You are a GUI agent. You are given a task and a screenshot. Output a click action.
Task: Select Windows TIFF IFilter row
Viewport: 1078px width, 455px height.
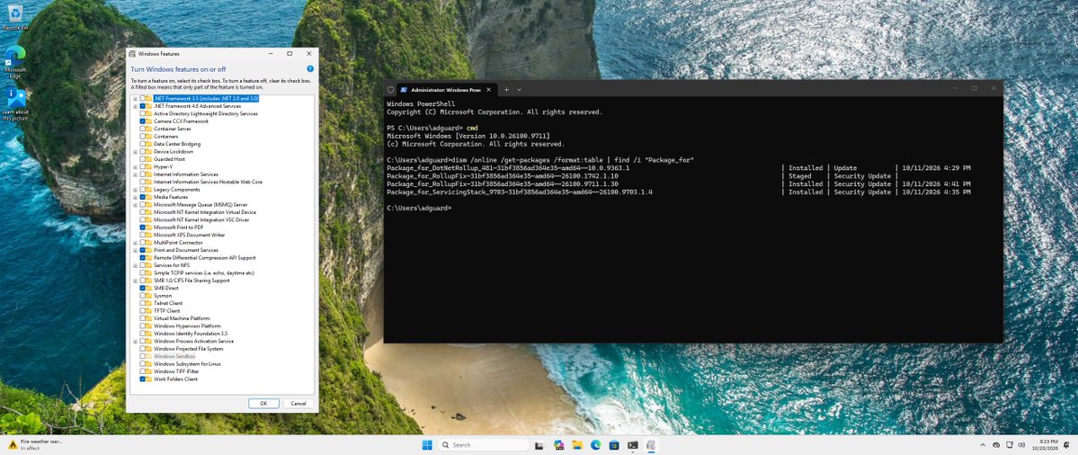(x=176, y=371)
